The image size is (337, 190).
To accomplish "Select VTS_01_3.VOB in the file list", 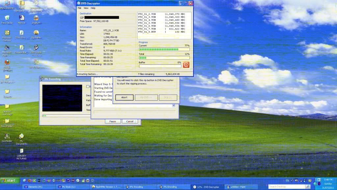I will click(x=162, y=17).
